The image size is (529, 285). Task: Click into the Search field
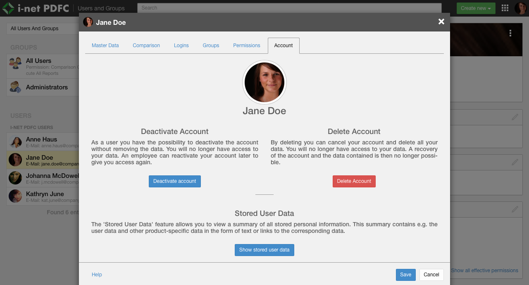point(289,8)
